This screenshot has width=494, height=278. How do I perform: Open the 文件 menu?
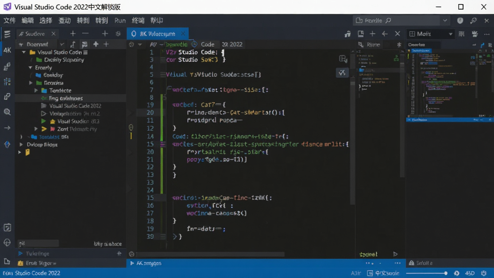[x=10, y=20]
